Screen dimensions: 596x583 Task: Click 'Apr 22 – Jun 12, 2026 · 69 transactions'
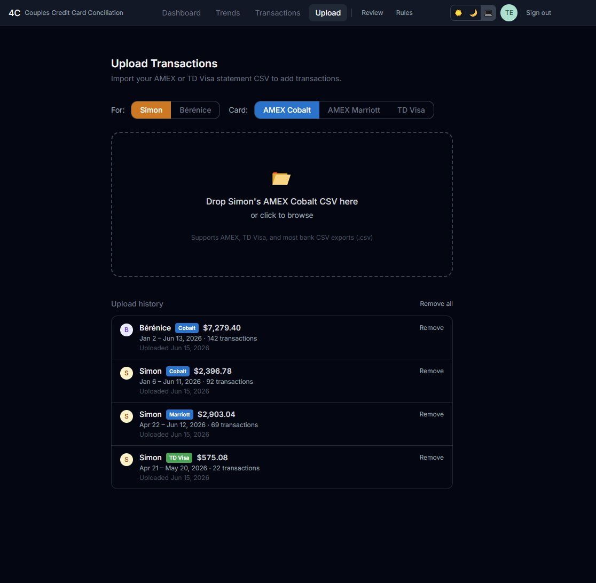199,425
